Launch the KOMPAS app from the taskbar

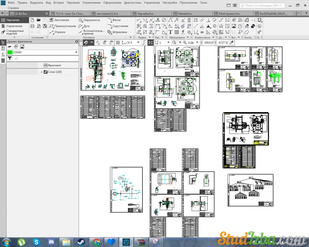tap(126, 242)
